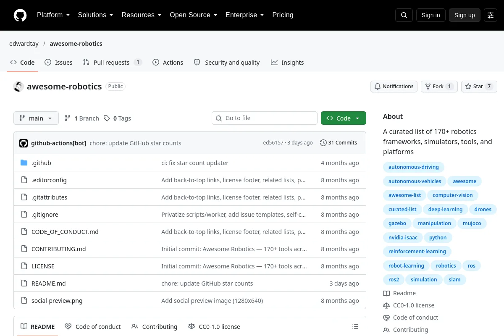Click the slam topic tag
Image resolution: width=504 pixels, height=336 pixels.
coord(454,280)
